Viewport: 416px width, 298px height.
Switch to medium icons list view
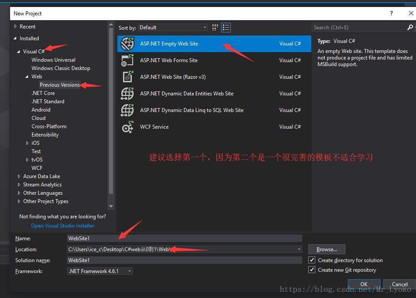(x=226, y=28)
